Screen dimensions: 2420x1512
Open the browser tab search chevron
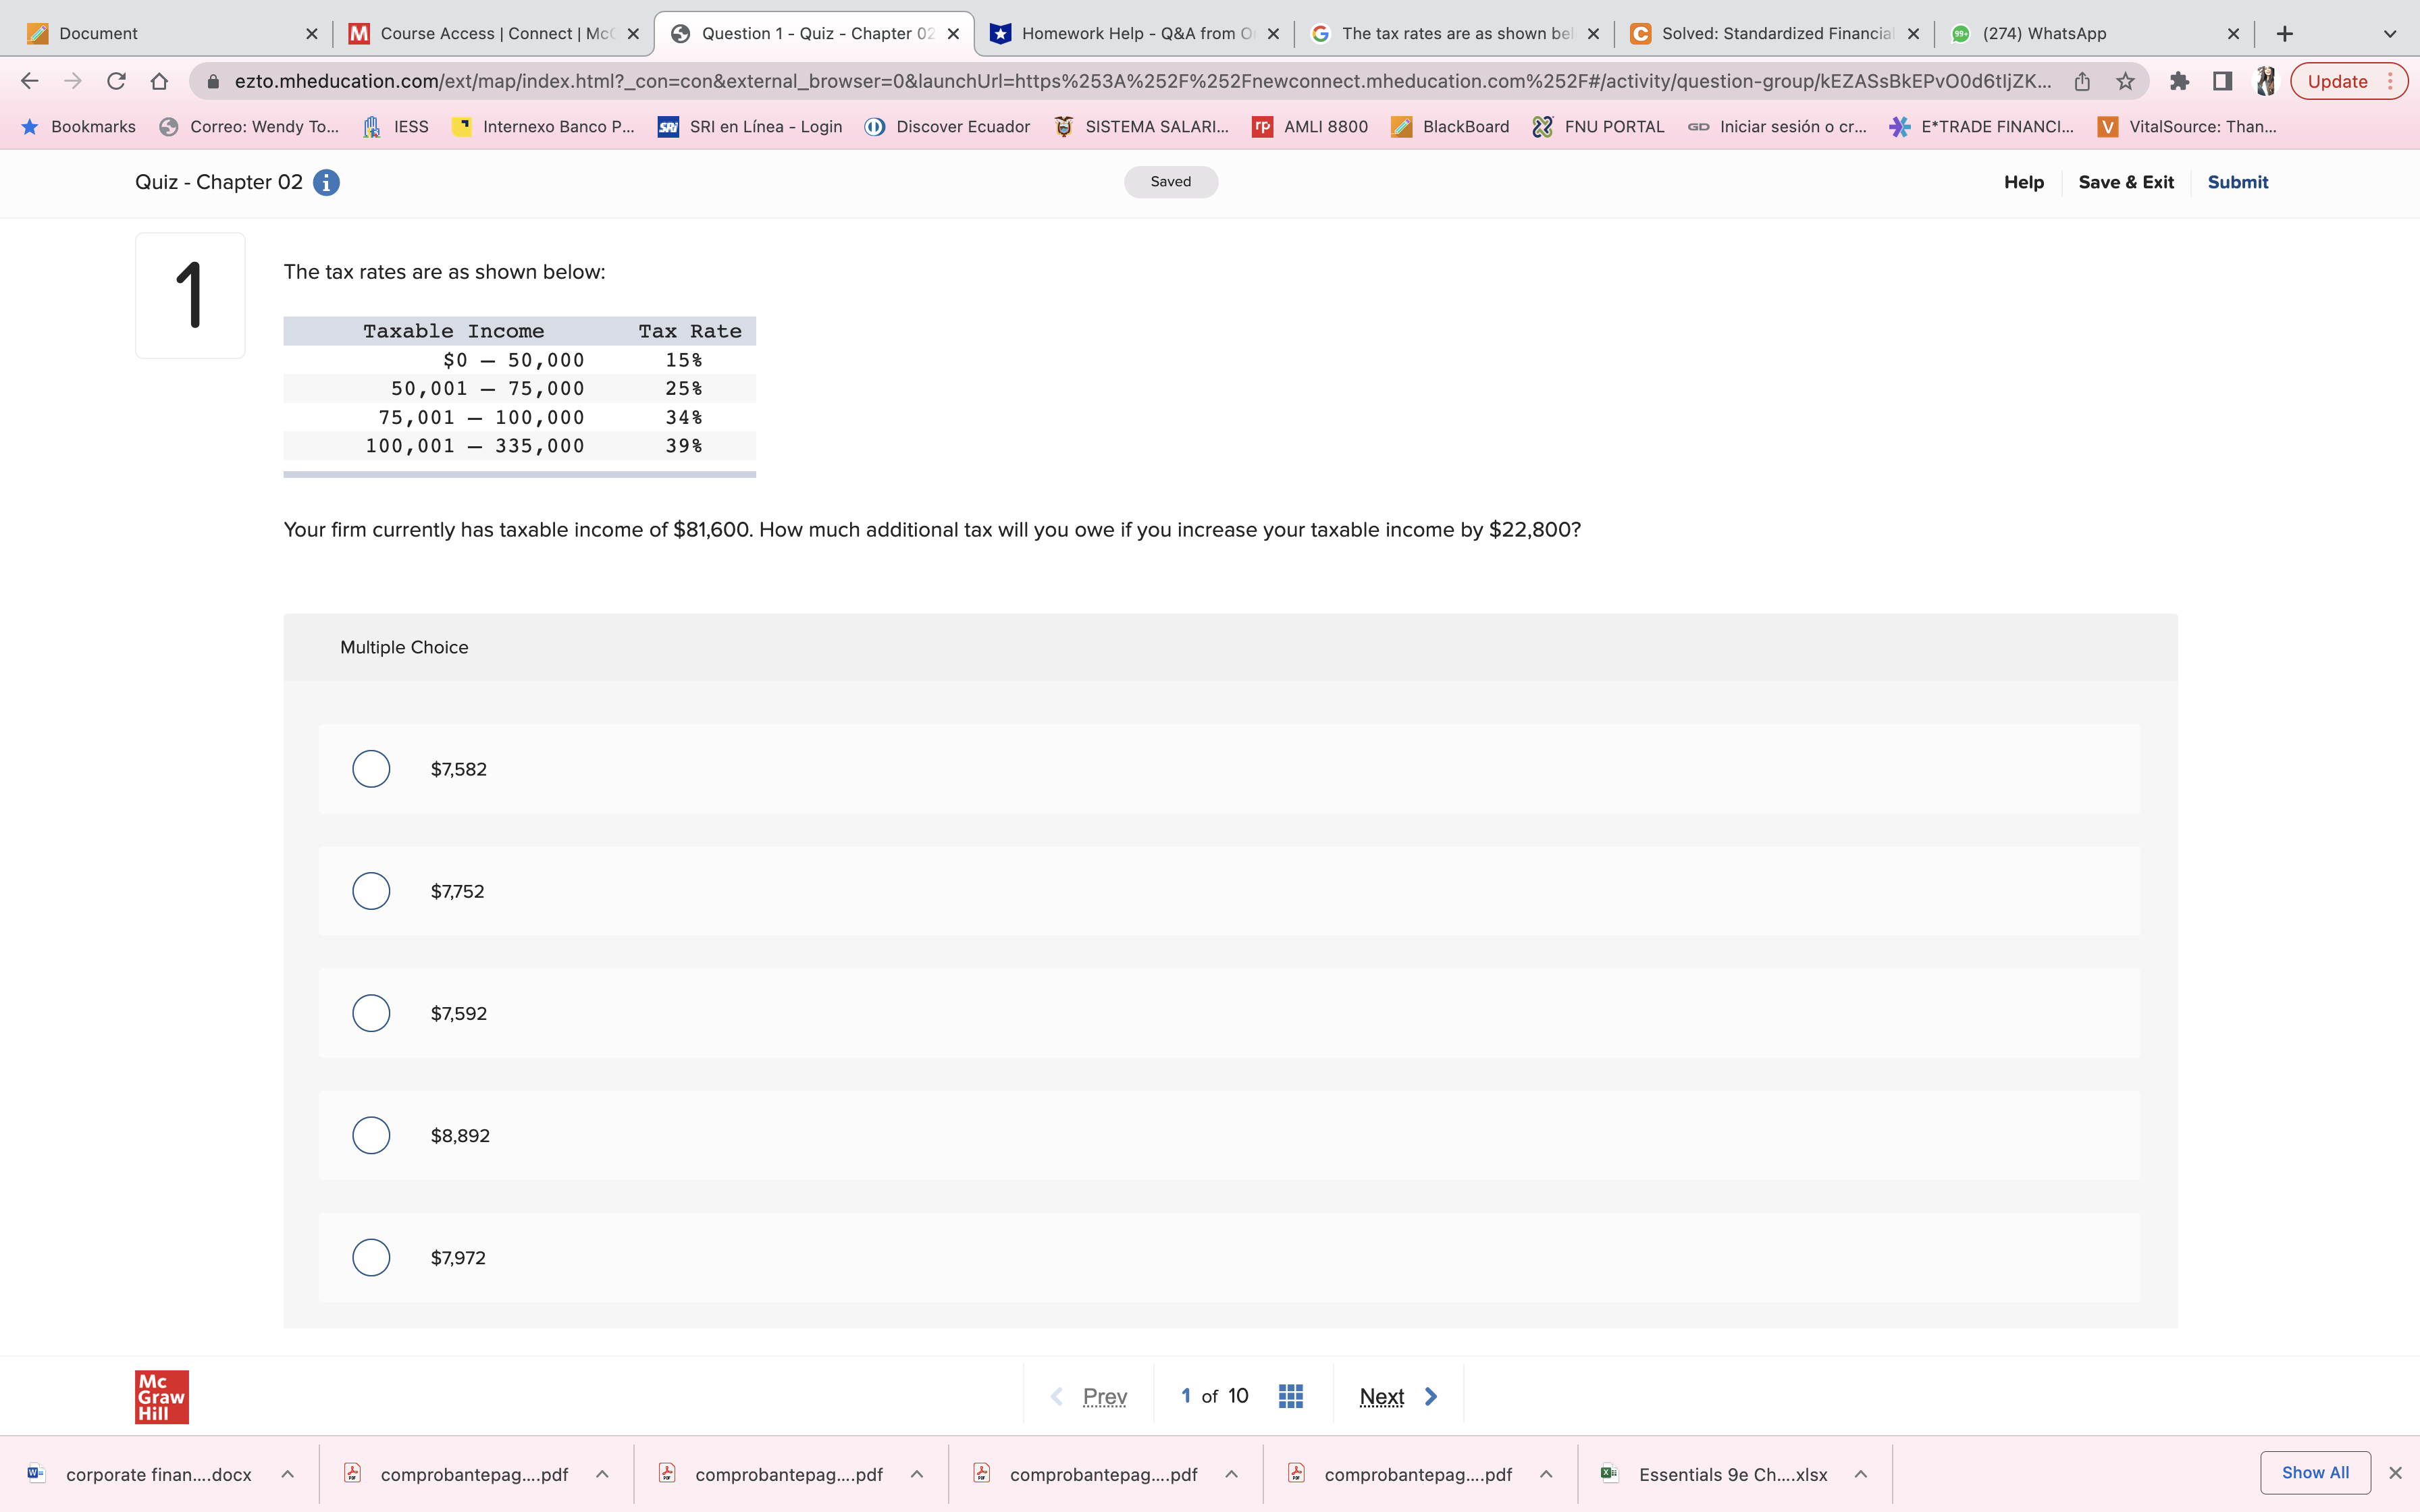(2390, 33)
